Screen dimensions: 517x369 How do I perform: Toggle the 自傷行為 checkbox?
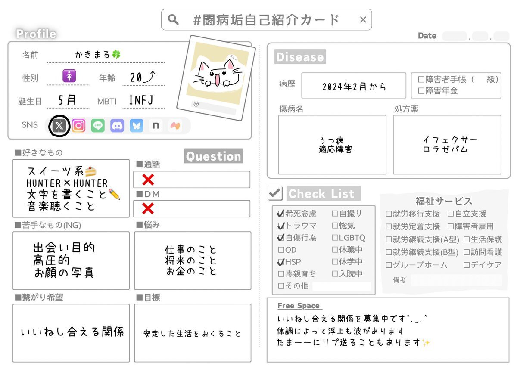pyautogui.click(x=281, y=237)
